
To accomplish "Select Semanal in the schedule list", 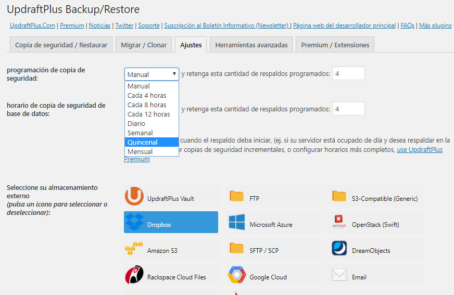I will (152, 133).
